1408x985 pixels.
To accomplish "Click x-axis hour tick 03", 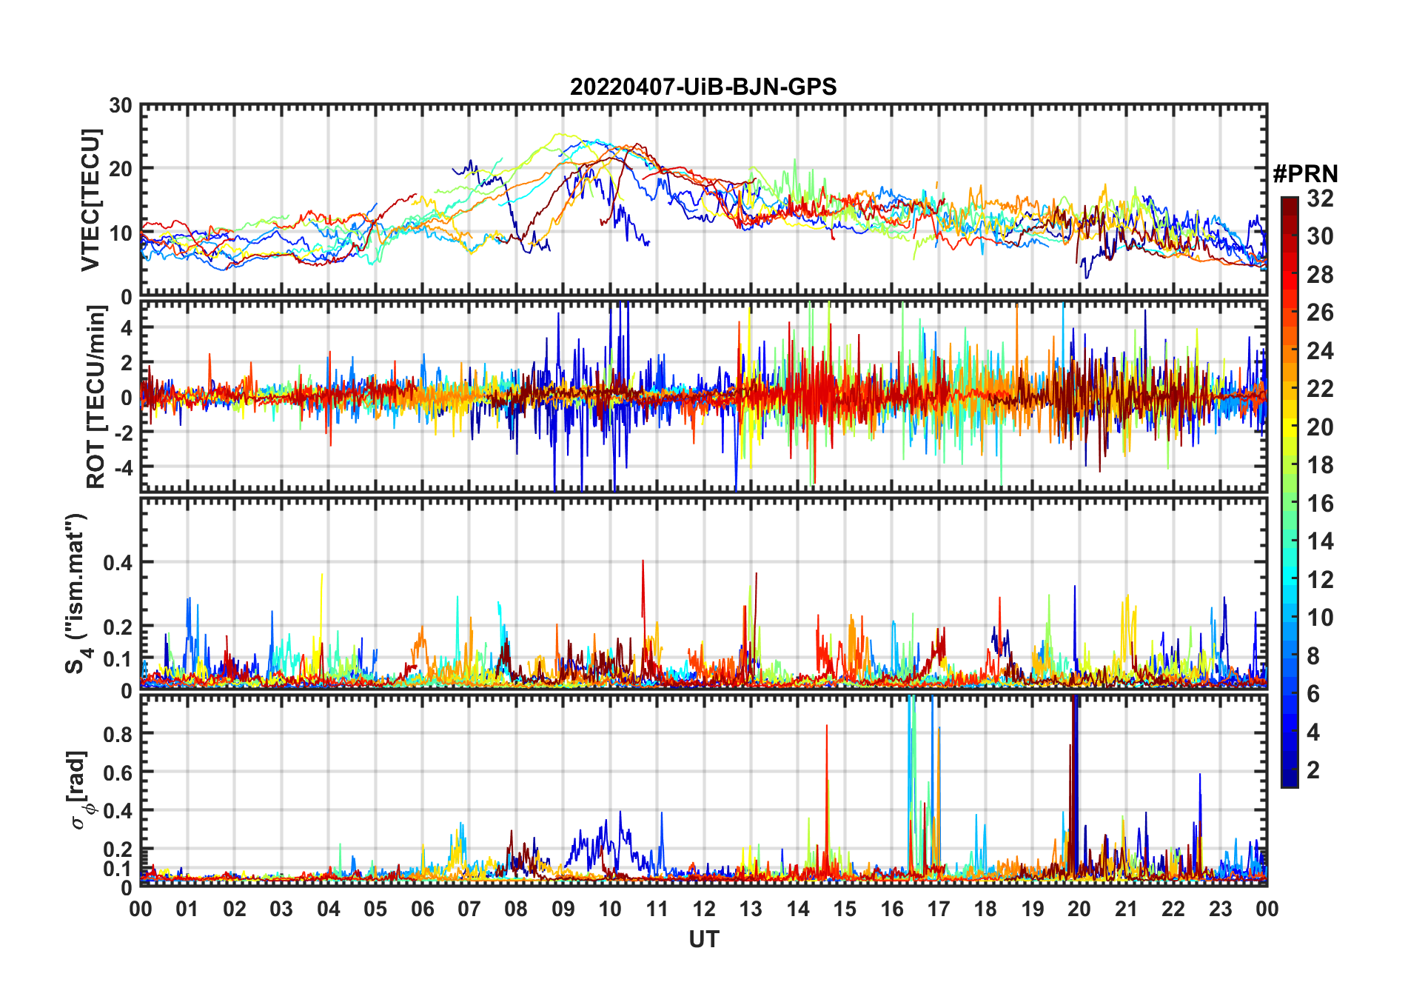I will (281, 909).
